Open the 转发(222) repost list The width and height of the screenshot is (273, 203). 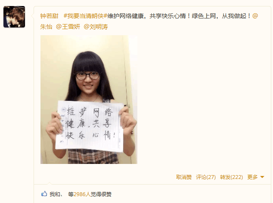click(231, 177)
